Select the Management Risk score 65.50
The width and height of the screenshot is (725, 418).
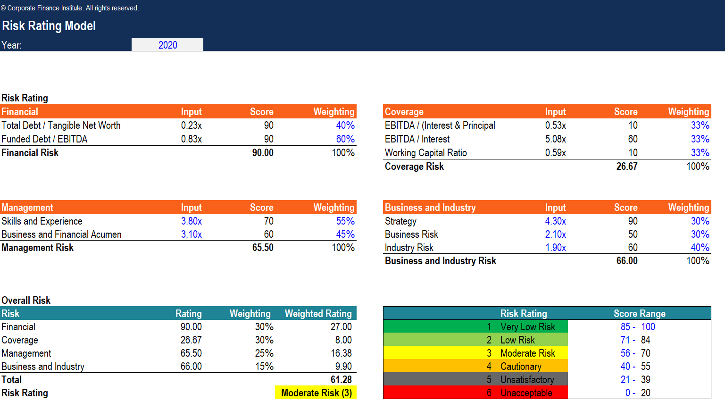[262, 248]
